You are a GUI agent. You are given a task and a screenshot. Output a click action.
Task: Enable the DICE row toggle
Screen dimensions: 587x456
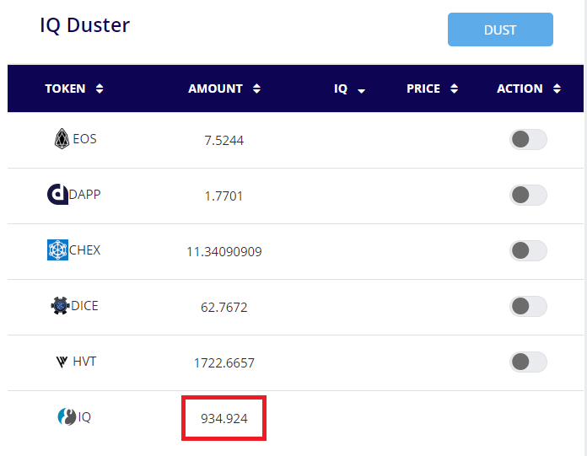(528, 306)
